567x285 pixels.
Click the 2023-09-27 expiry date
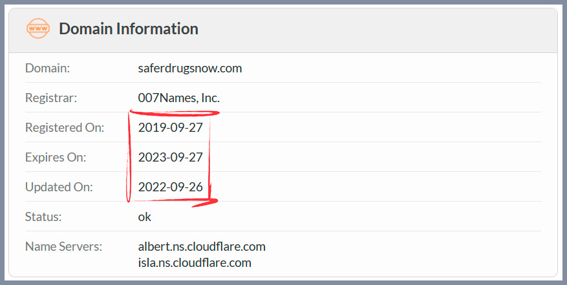pos(171,158)
